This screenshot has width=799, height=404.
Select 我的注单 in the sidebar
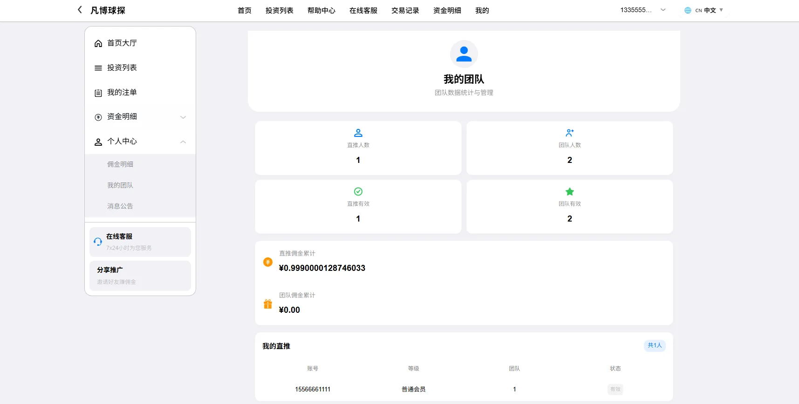(x=140, y=92)
